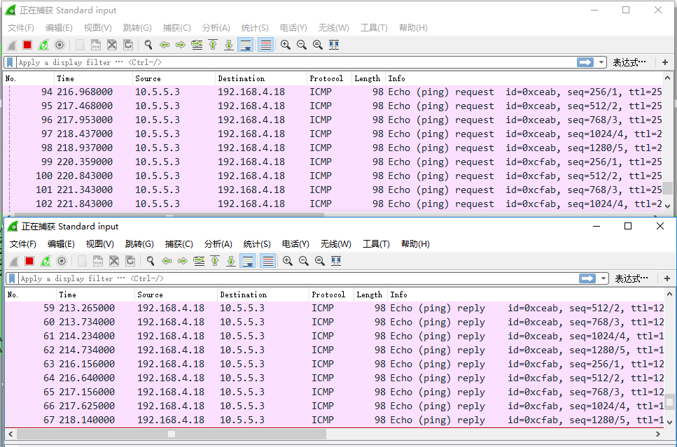Click find packet magnifier in top window
Screen dimensions: 677x447
[x=148, y=45]
